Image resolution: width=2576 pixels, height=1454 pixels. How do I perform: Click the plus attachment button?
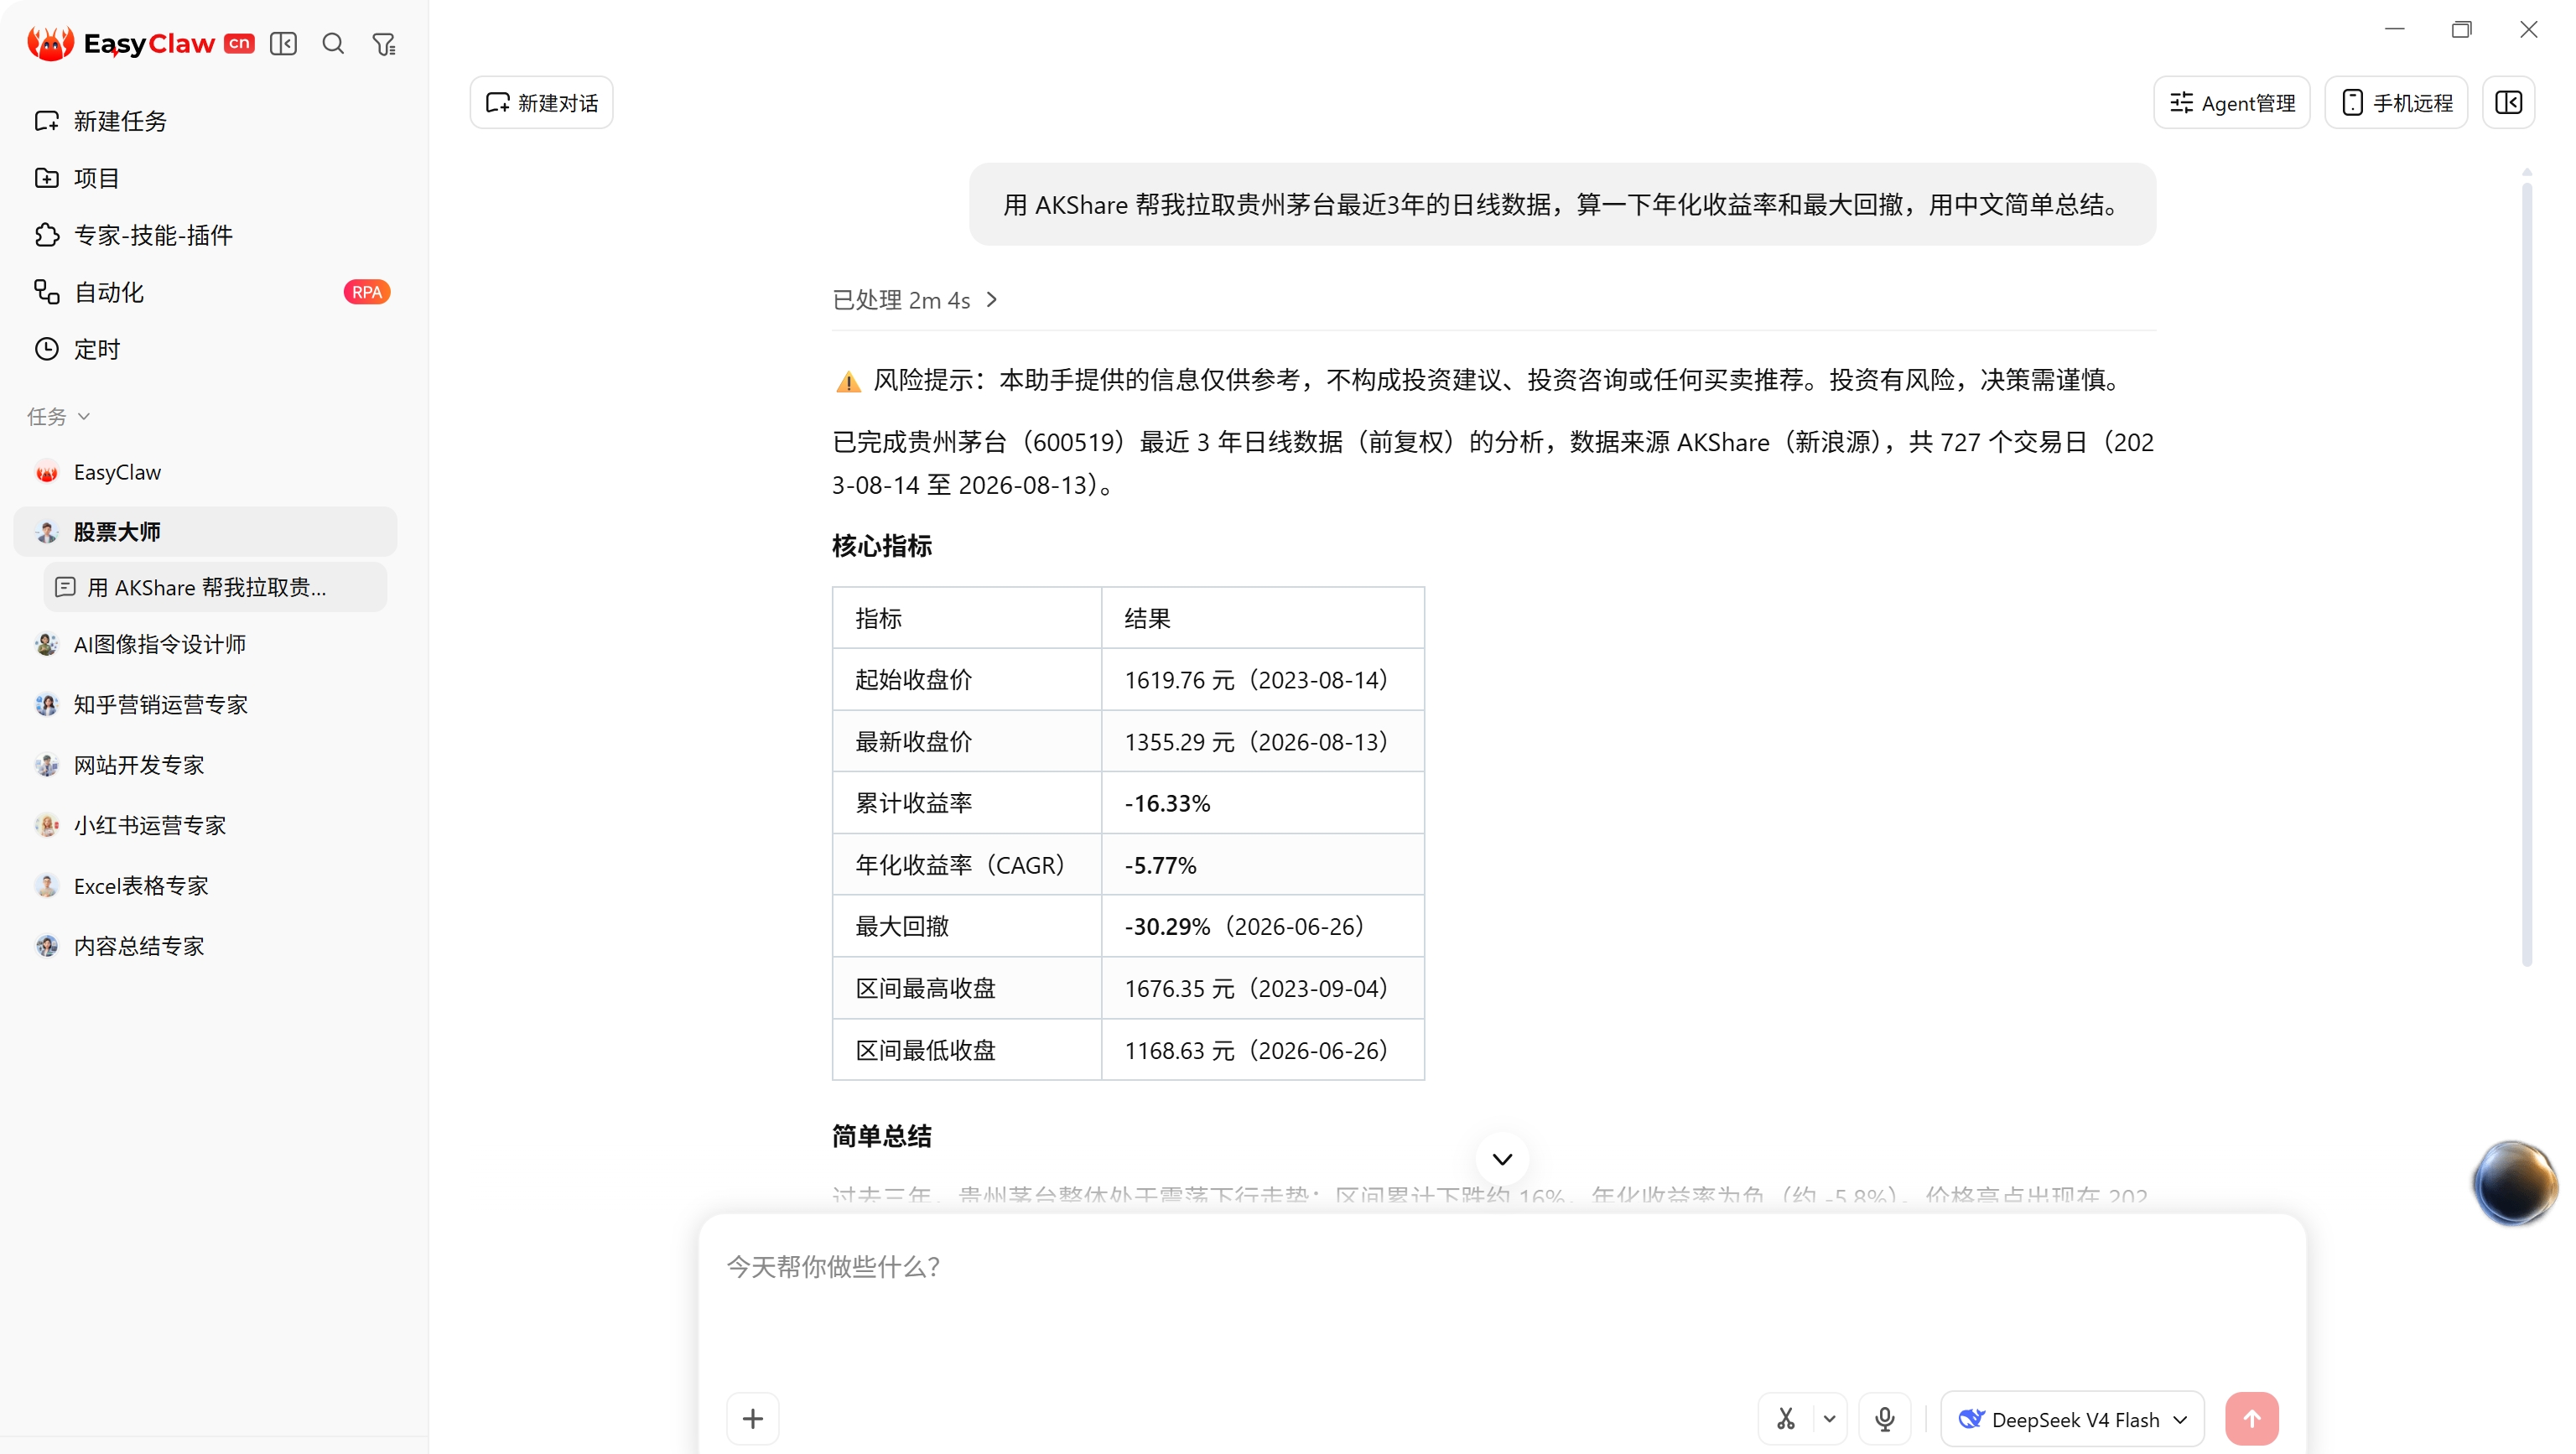pos(752,1418)
